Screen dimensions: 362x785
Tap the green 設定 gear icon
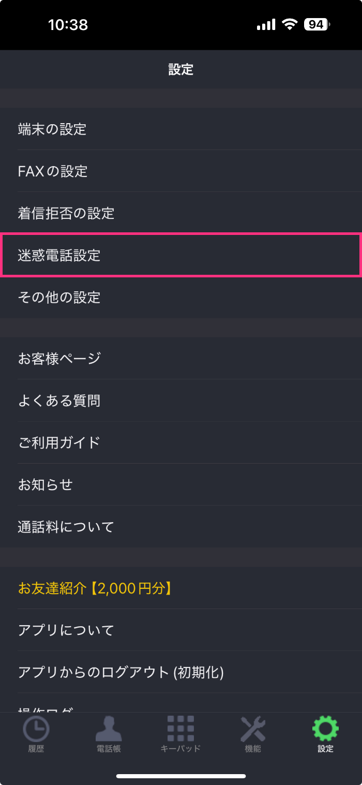[x=325, y=729]
